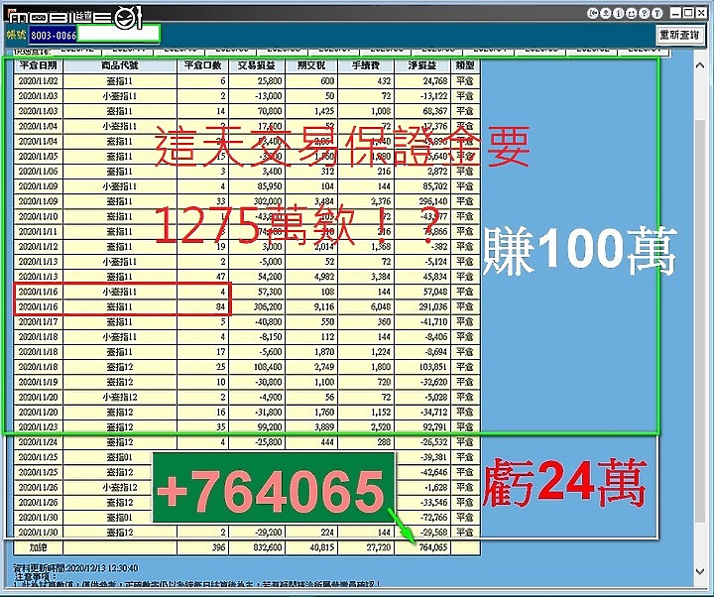Select the date cell 2020/11/24
The width and height of the screenshot is (714, 597).
click(x=39, y=442)
